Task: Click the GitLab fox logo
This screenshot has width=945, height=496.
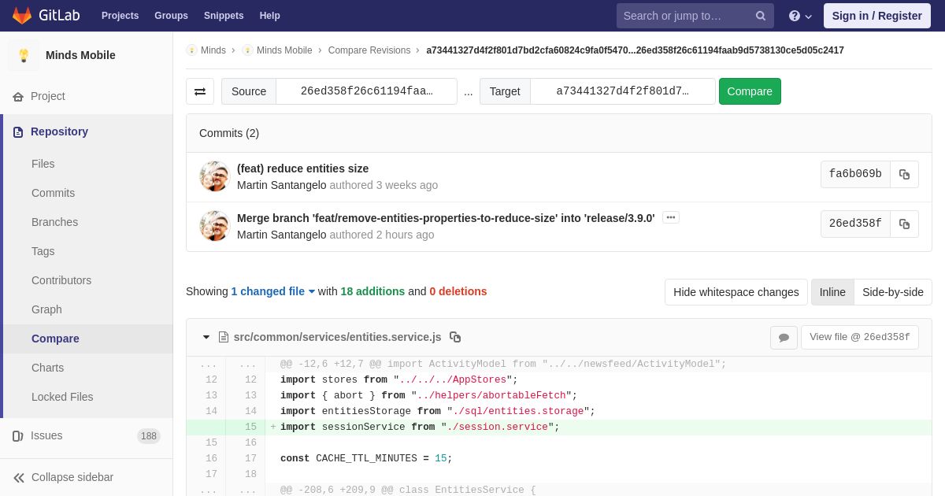Action: (22, 16)
